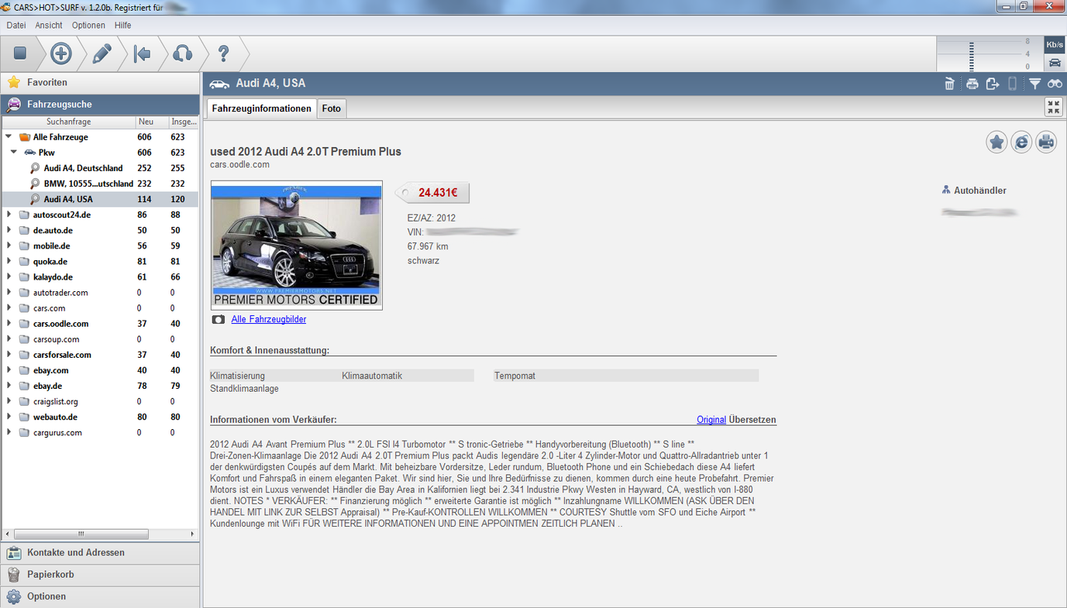The width and height of the screenshot is (1067, 608).
Task: Click the tree's horizontal scrollbar thumb
Action: [x=81, y=534]
